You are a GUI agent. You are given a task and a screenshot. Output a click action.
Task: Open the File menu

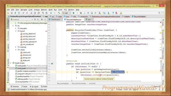click(8, 10)
